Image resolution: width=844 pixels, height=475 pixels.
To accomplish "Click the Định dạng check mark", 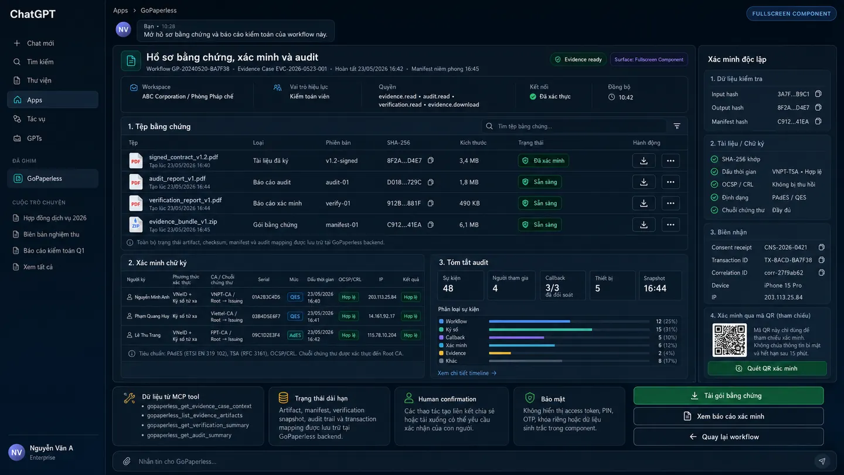I will pyautogui.click(x=714, y=197).
